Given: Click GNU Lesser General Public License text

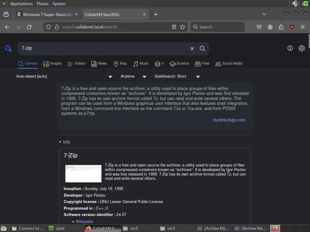Looking at the screenshot, I should coord(131,201).
